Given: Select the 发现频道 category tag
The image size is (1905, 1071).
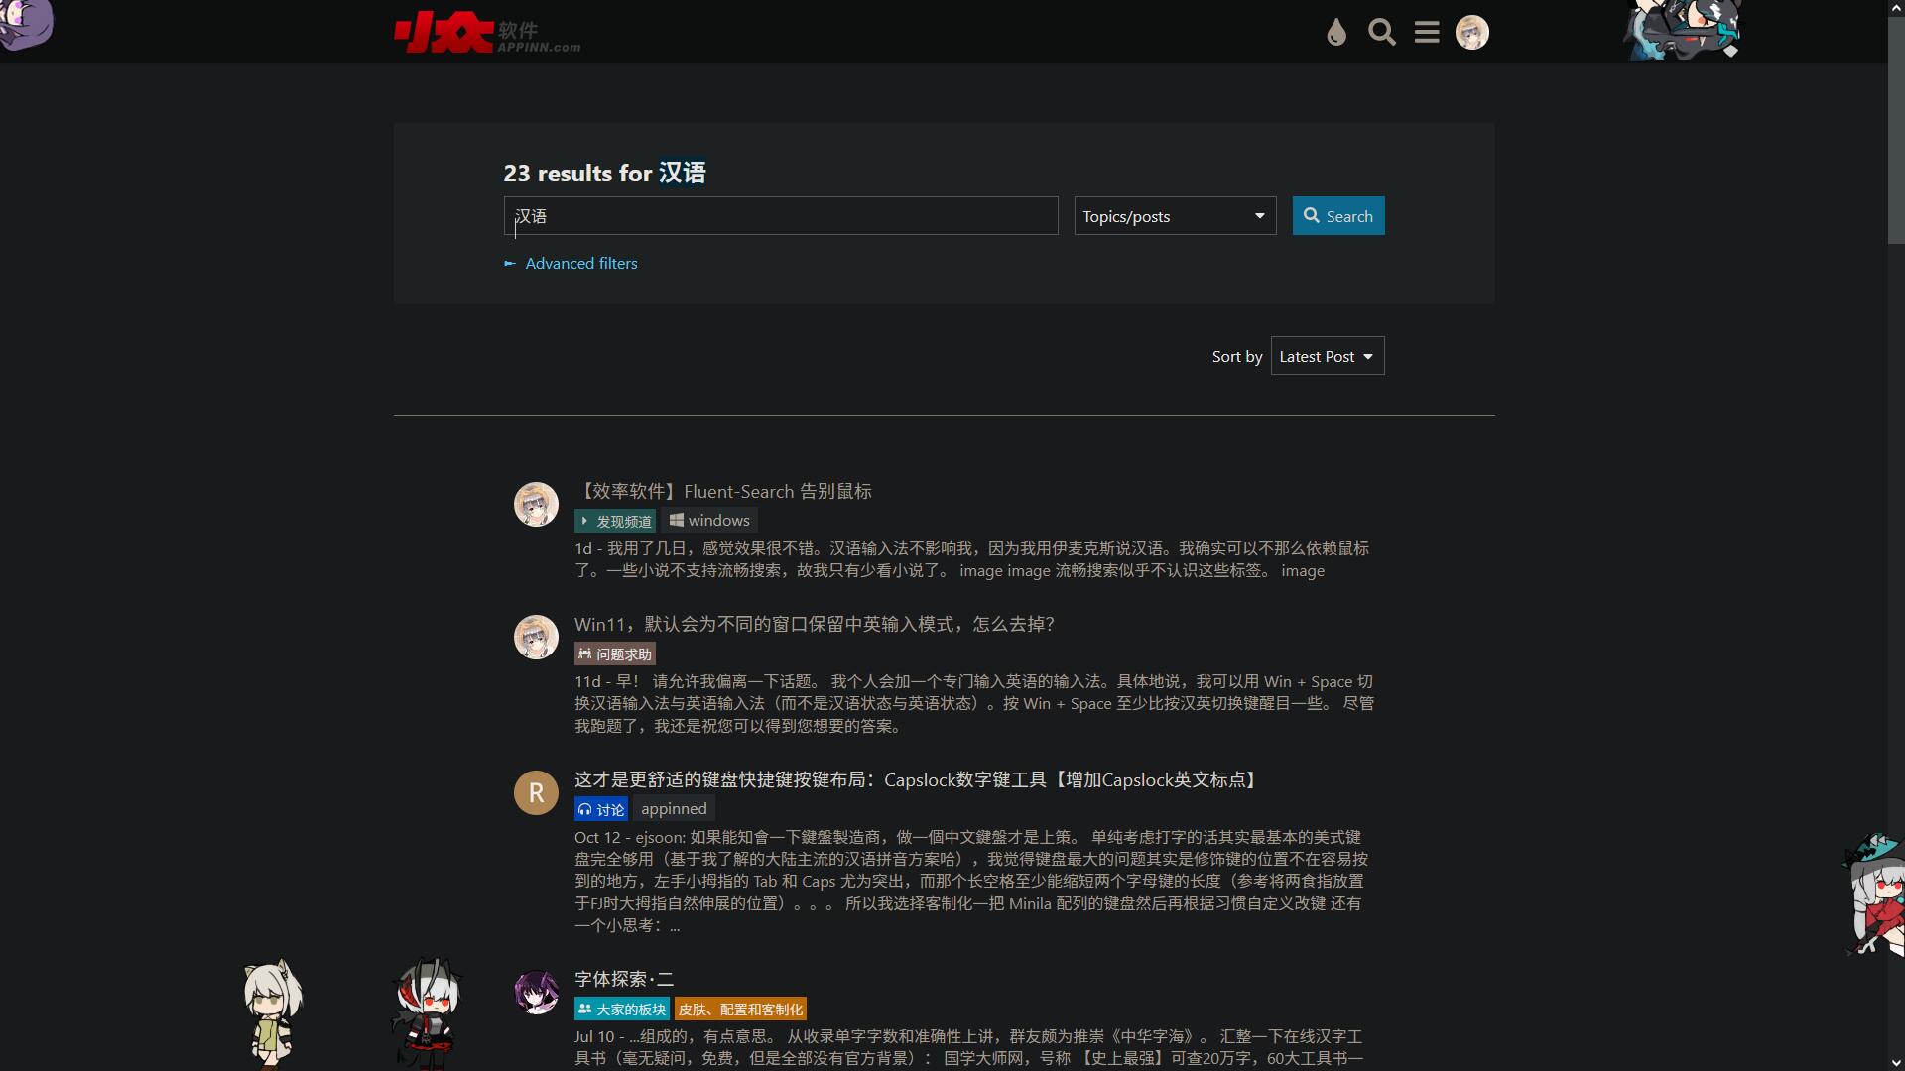Looking at the screenshot, I should click(615, 521).
